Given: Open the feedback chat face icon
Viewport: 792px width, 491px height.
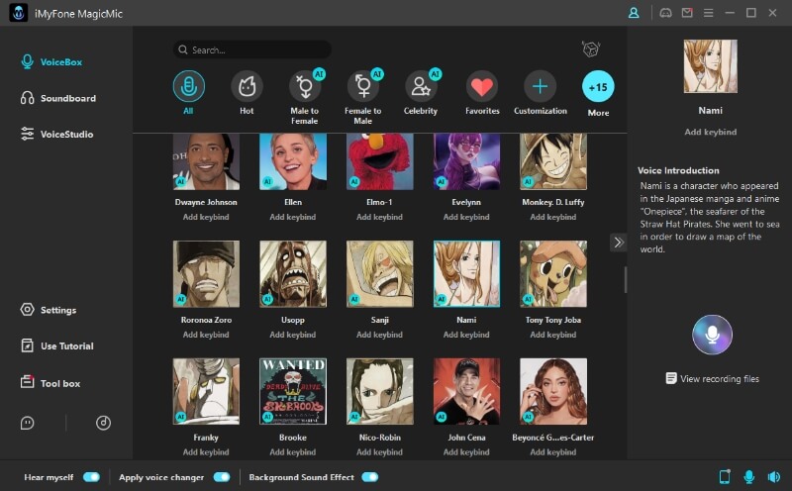Looking at the screenshot, I should [x=28, y=423].
